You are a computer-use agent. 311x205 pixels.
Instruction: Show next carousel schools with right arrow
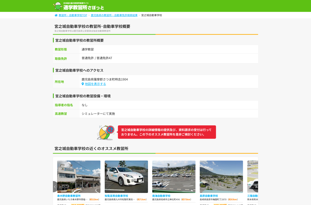click(256, 187)
